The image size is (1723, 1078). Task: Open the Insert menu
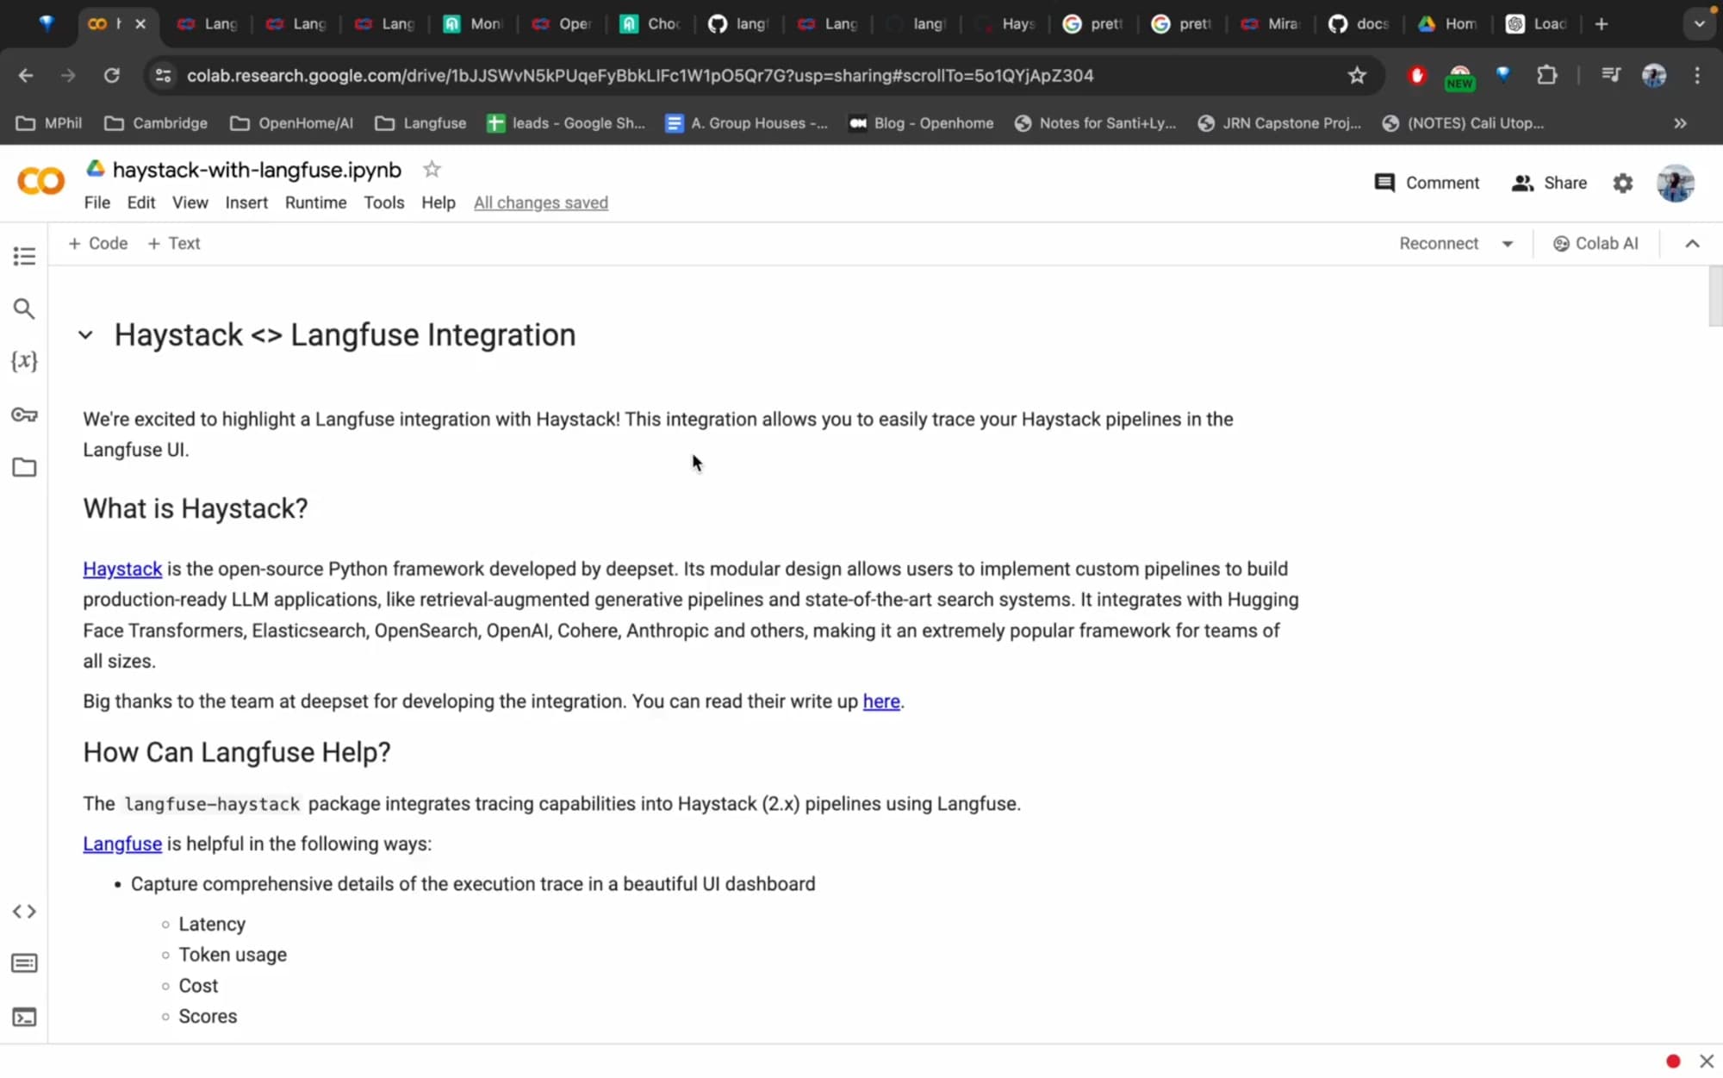tap(246, 203)
